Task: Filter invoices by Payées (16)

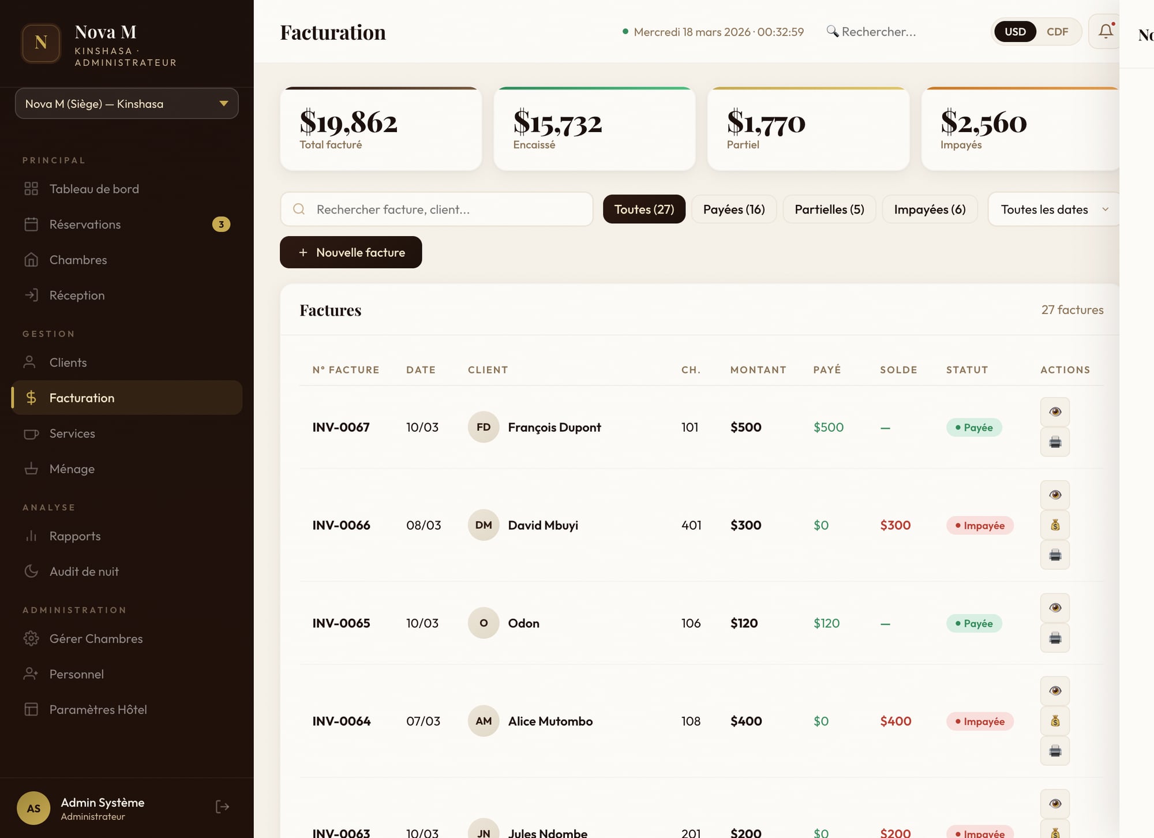Action: click(x=733, y=209)
